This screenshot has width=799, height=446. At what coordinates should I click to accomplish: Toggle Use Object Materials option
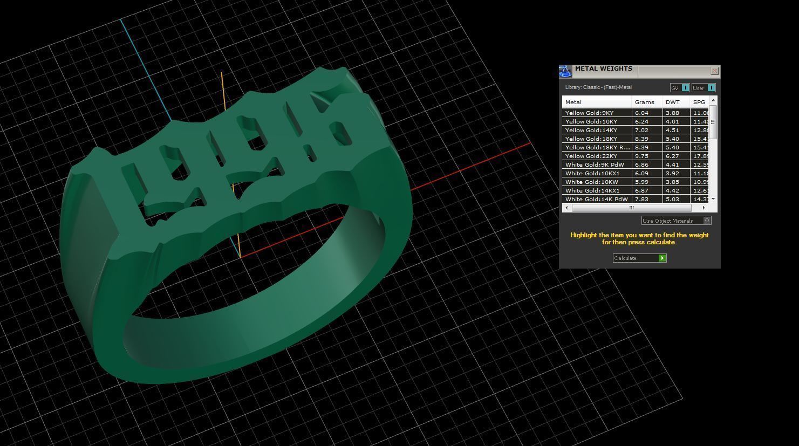point(677,221)
